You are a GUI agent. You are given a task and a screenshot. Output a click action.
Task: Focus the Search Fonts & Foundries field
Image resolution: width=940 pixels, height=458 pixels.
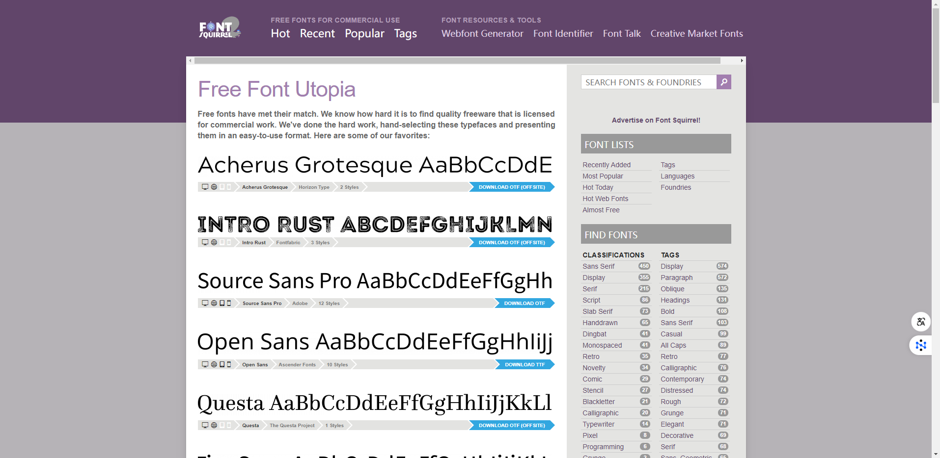click(648, 82)
